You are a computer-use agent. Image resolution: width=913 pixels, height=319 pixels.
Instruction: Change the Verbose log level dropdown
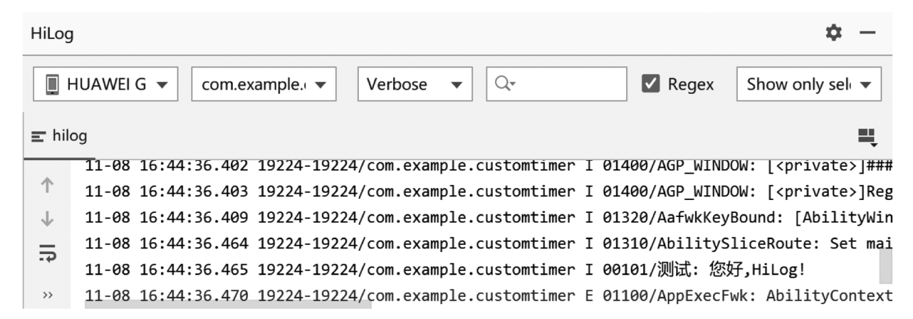click(x=415, y=84)
